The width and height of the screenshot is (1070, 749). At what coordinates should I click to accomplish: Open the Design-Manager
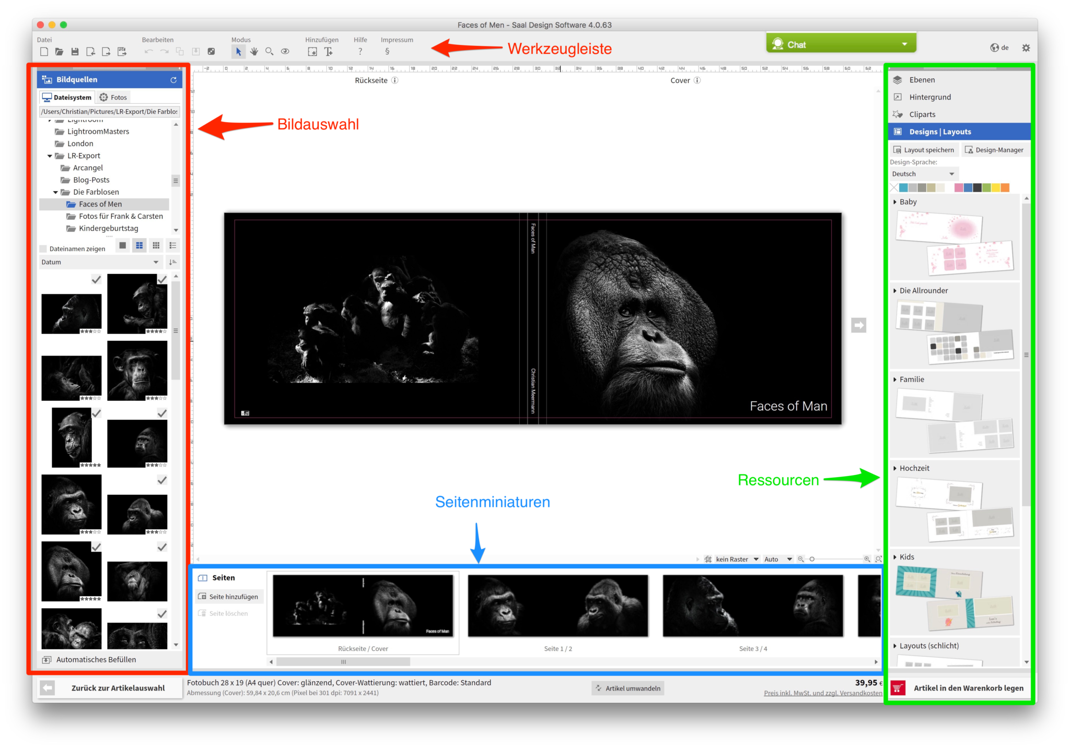pos(994,150)
